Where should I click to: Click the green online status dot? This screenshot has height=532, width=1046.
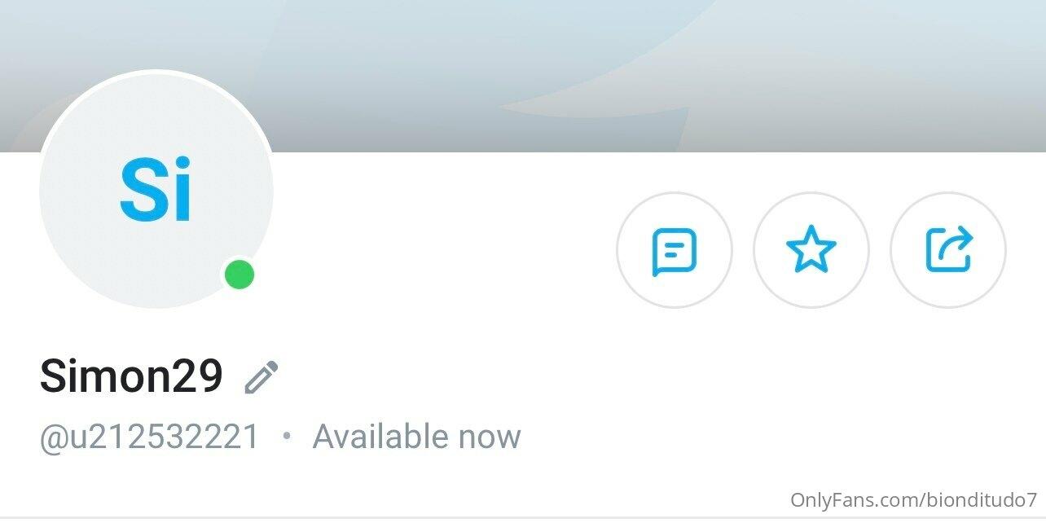coord(240,275)
